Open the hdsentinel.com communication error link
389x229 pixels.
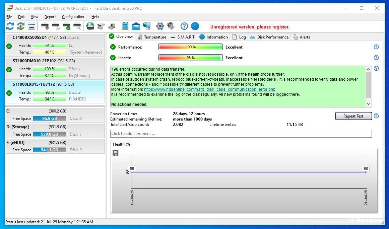point(210,89)
